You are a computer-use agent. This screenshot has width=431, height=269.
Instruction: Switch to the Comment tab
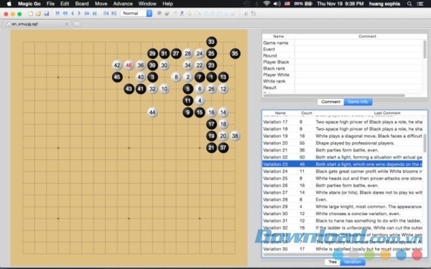click(x=330, y=102)
